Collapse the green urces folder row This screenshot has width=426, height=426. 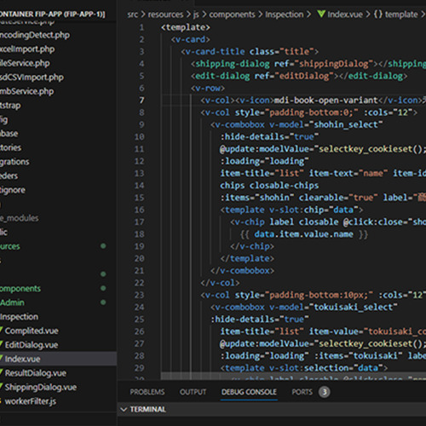58,246
